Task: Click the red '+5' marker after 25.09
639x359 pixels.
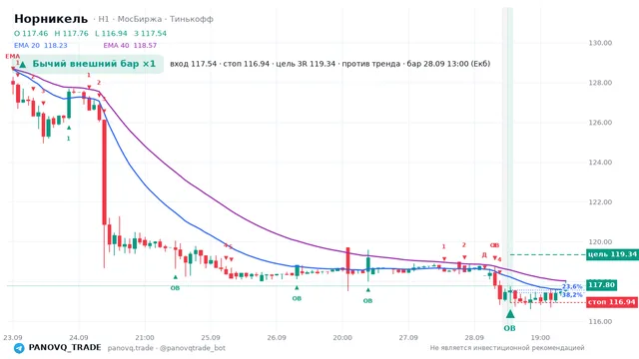Action: 228,246
